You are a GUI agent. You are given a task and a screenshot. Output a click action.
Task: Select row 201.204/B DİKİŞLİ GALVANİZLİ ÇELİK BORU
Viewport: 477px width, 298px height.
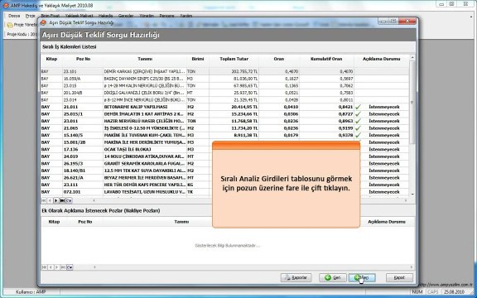click(x=224, y=93)
